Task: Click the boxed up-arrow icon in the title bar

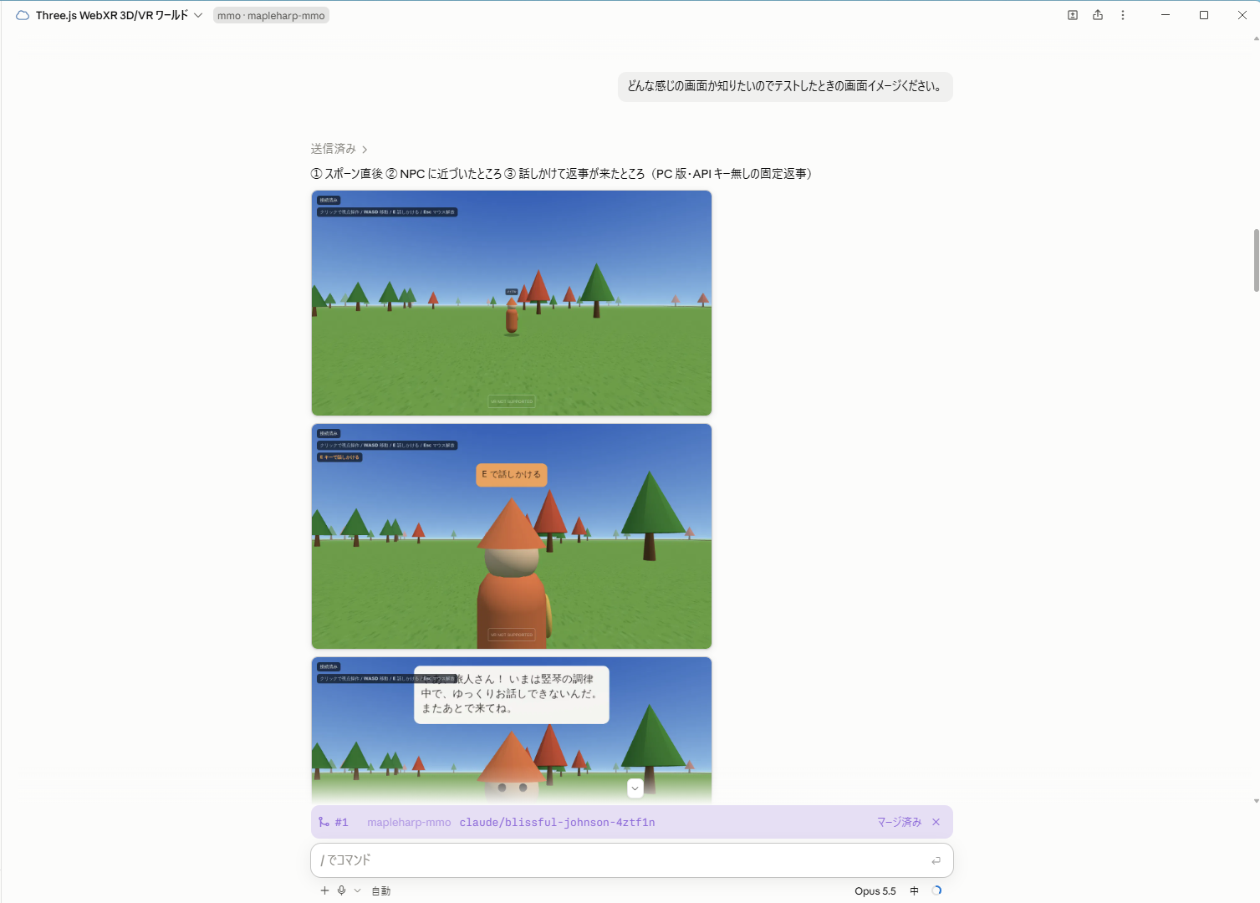Action: (1073, 15)
